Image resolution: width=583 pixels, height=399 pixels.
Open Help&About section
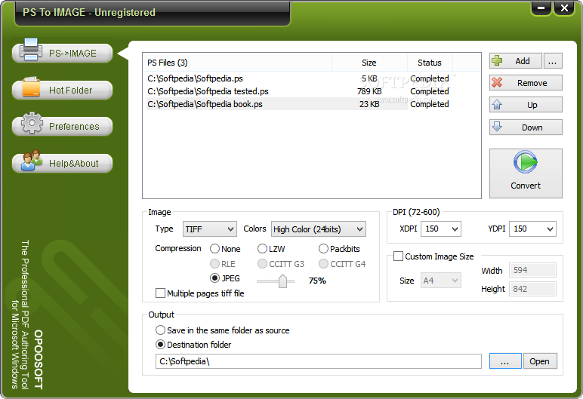63,163
